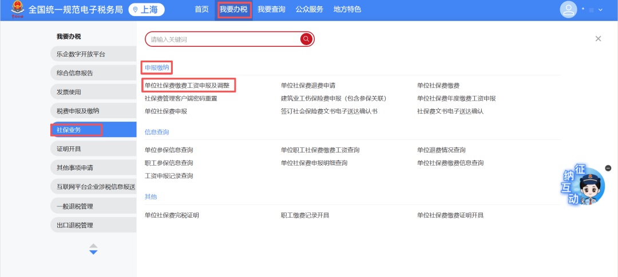Open the user avatar profile icon
The image size is (618, 277).
click(568, 10)
